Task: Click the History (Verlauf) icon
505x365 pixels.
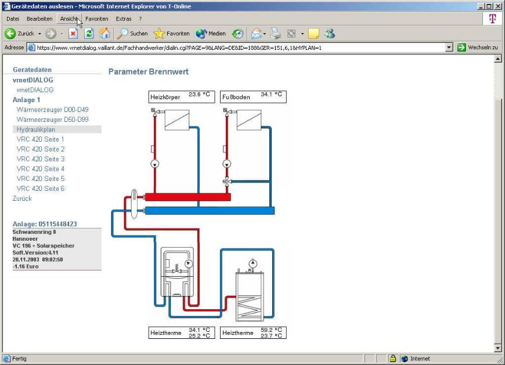Action: [238, 34]
